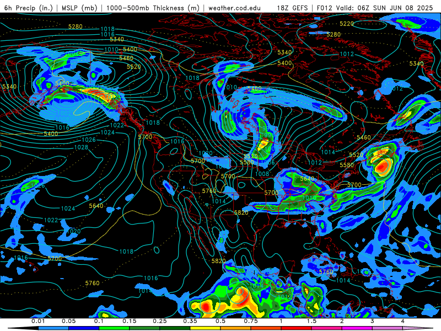
Task: Click the 5220 thickness contour label
Action: point(347,24)
